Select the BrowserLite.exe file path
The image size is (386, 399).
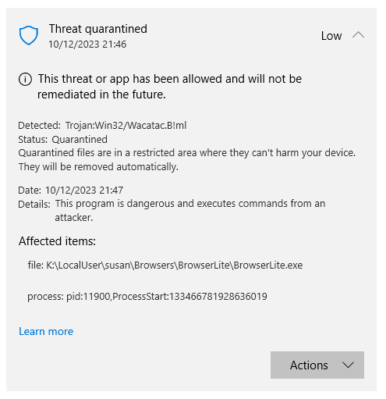165,265
